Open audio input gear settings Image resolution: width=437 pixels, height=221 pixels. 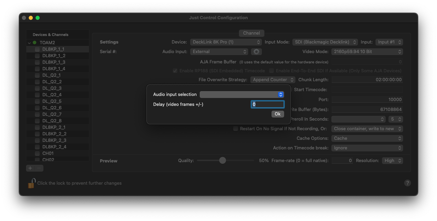(x=256, y=52)
